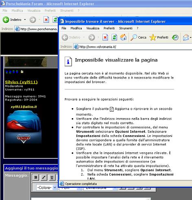Click dark signature image above user info
The image size is (192, 200).
tap(26, 62)
